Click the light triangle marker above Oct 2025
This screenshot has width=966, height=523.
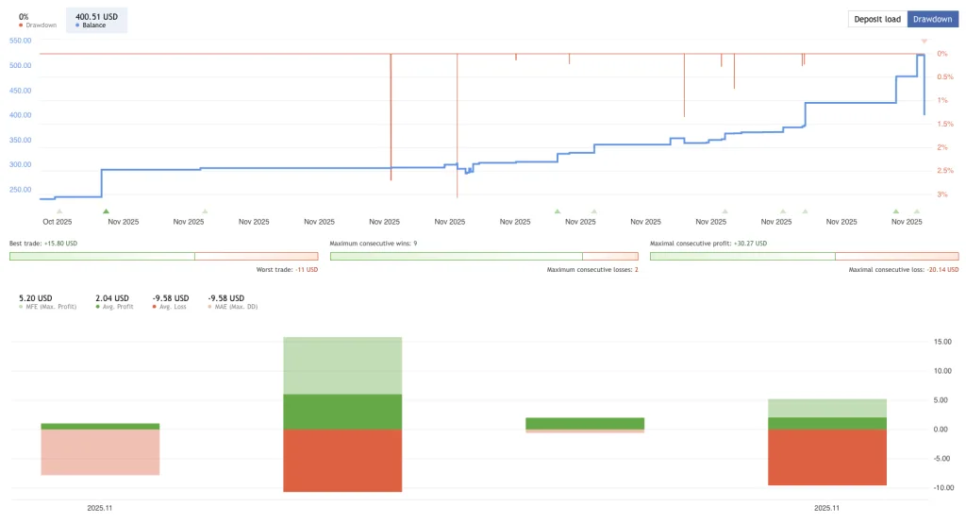59,211
